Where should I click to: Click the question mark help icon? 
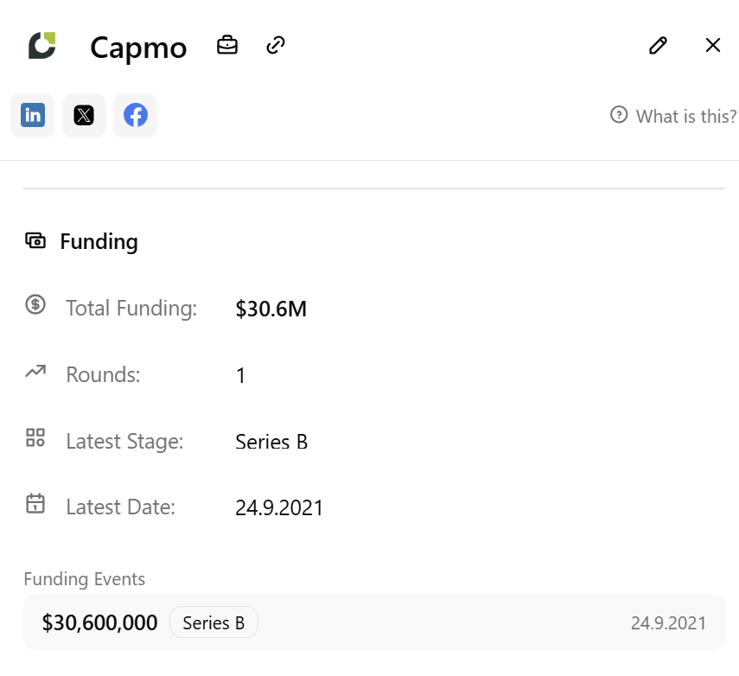click(x=619, y=114)
